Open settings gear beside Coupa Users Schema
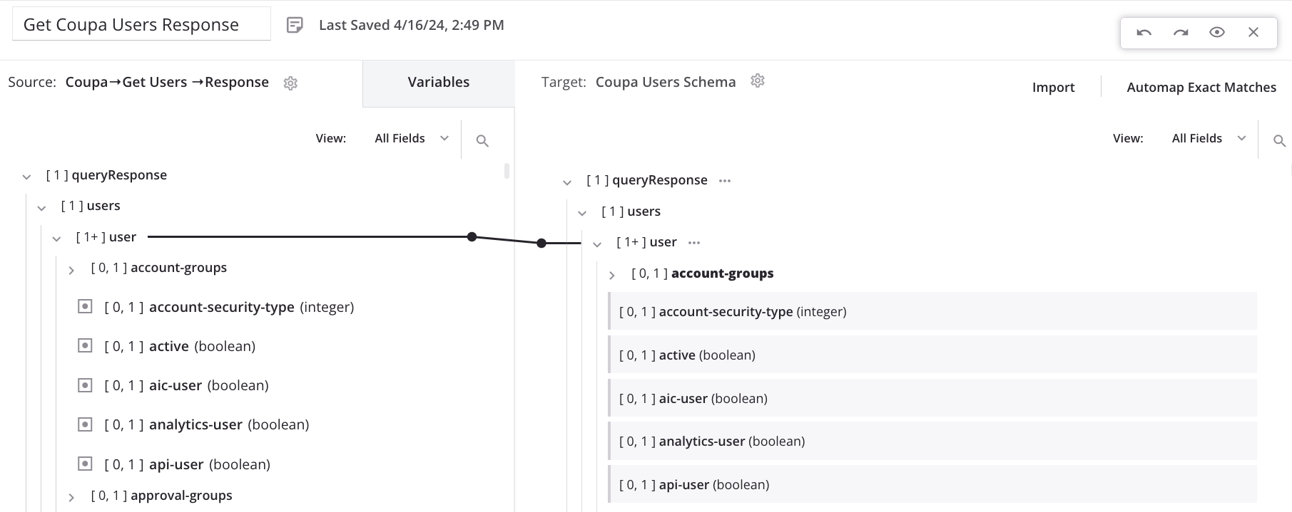1292x512 pixels. point(757,81)
